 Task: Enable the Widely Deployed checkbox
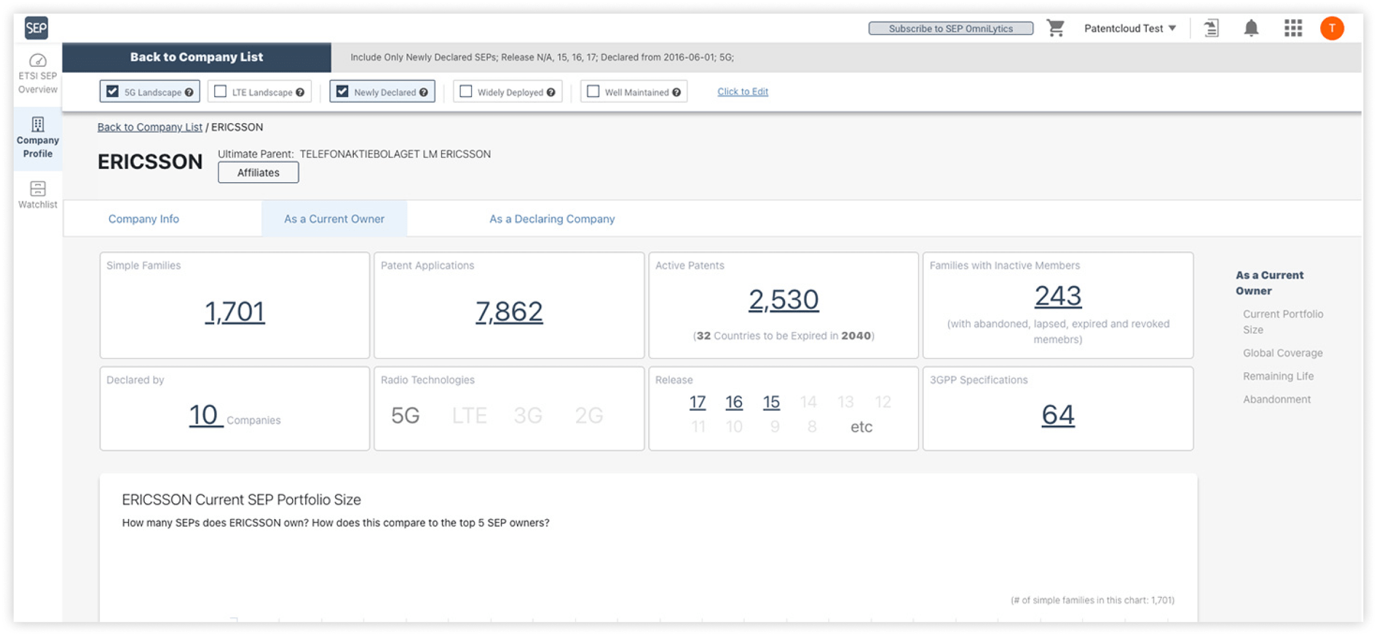point(466,91)
